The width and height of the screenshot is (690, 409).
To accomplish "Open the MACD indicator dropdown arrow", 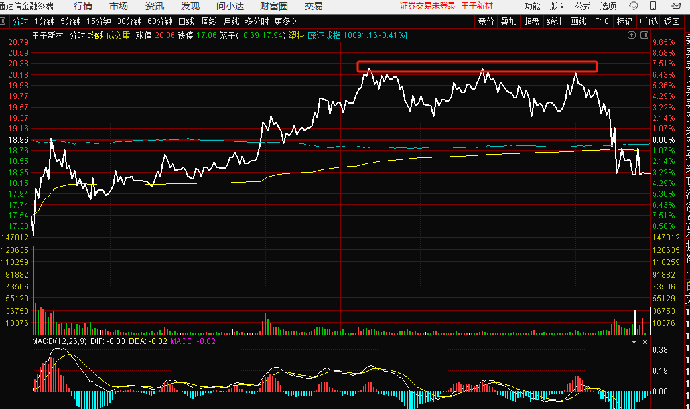I will (x=634, y=342).
